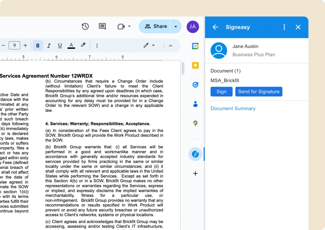
Task: Open Google Maps from the side panel
Action: pos(195,123)
